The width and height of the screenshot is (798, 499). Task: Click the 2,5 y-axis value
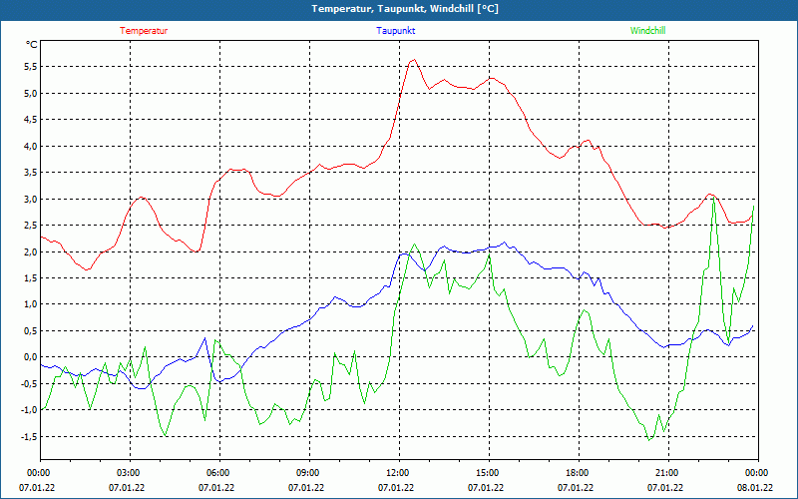click(x=31, y=226)
